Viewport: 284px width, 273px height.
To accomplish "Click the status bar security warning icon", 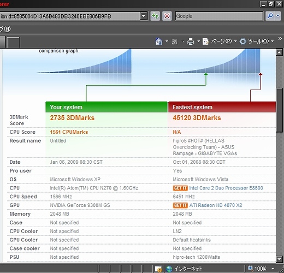I will click(x=158, y=269).
